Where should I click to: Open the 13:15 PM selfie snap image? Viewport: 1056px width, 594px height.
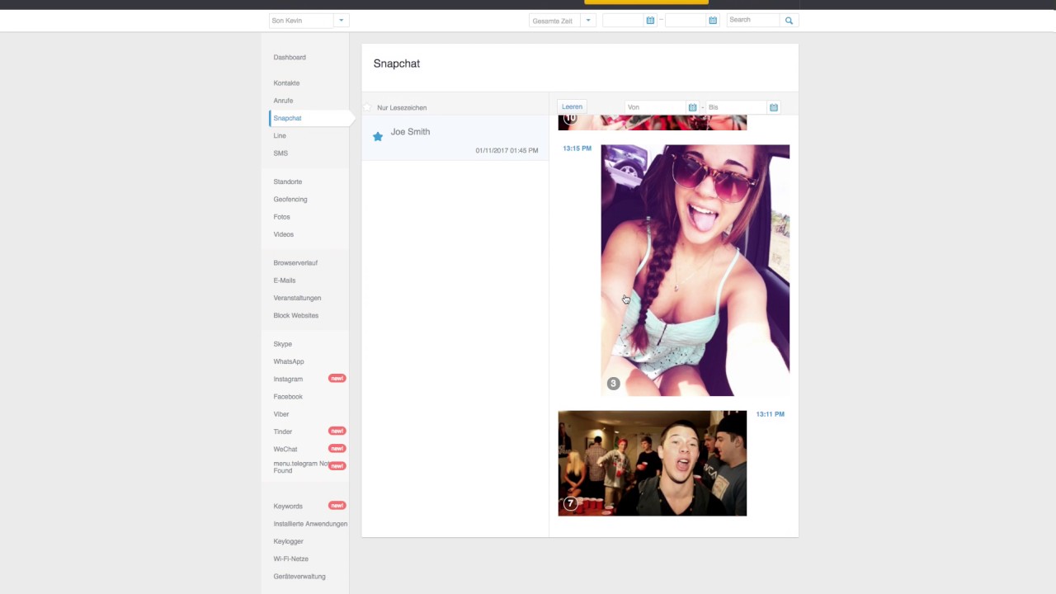pyautogui.click(x=695, y=271)
